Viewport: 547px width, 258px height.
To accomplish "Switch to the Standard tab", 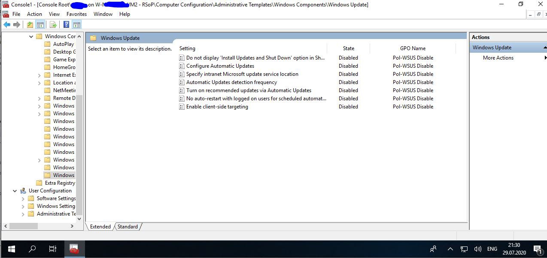I will click(128, 227).
